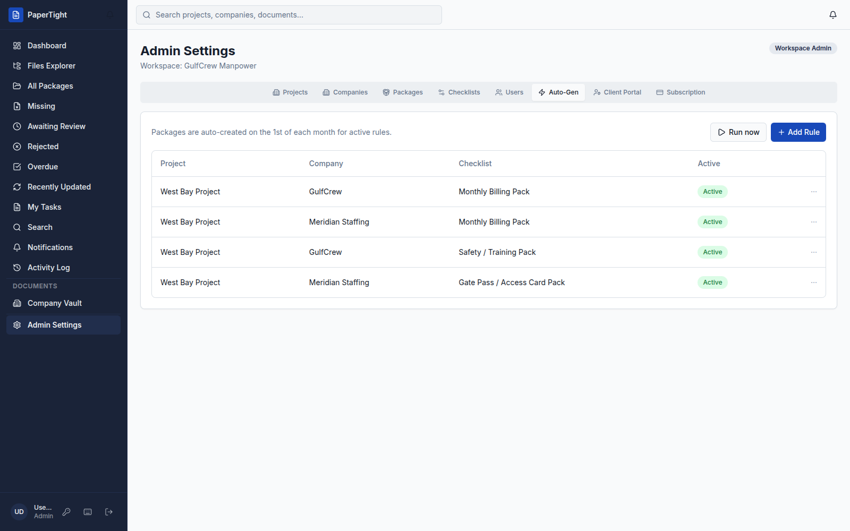850x531 pixels.
Task: Focus the search projects, companies, documents field
Action: coord(289,15)
